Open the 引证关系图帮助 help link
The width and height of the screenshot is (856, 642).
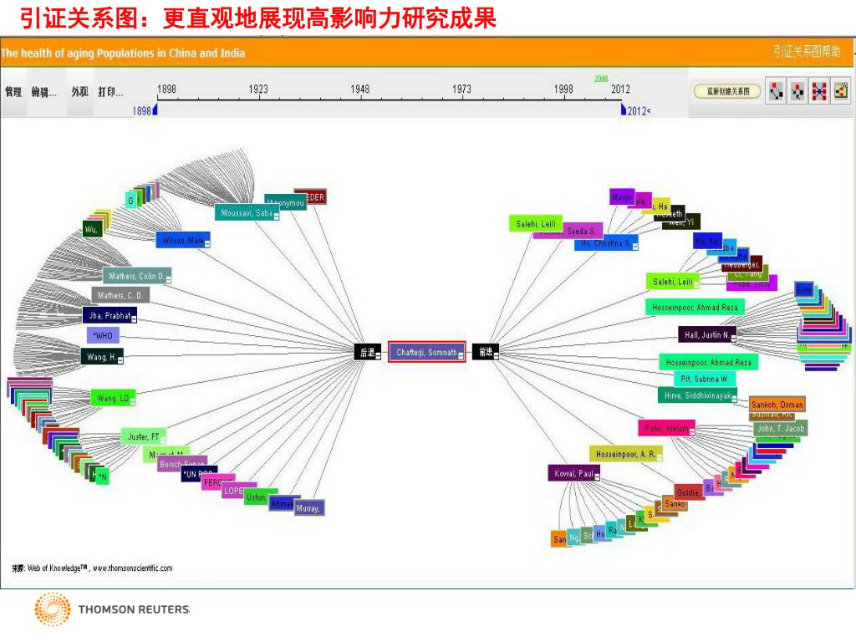pyautogui.click(x=807, y=51)
